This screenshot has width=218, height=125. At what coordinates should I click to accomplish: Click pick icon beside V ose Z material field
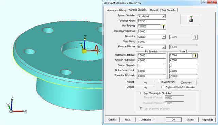(195, 56)
